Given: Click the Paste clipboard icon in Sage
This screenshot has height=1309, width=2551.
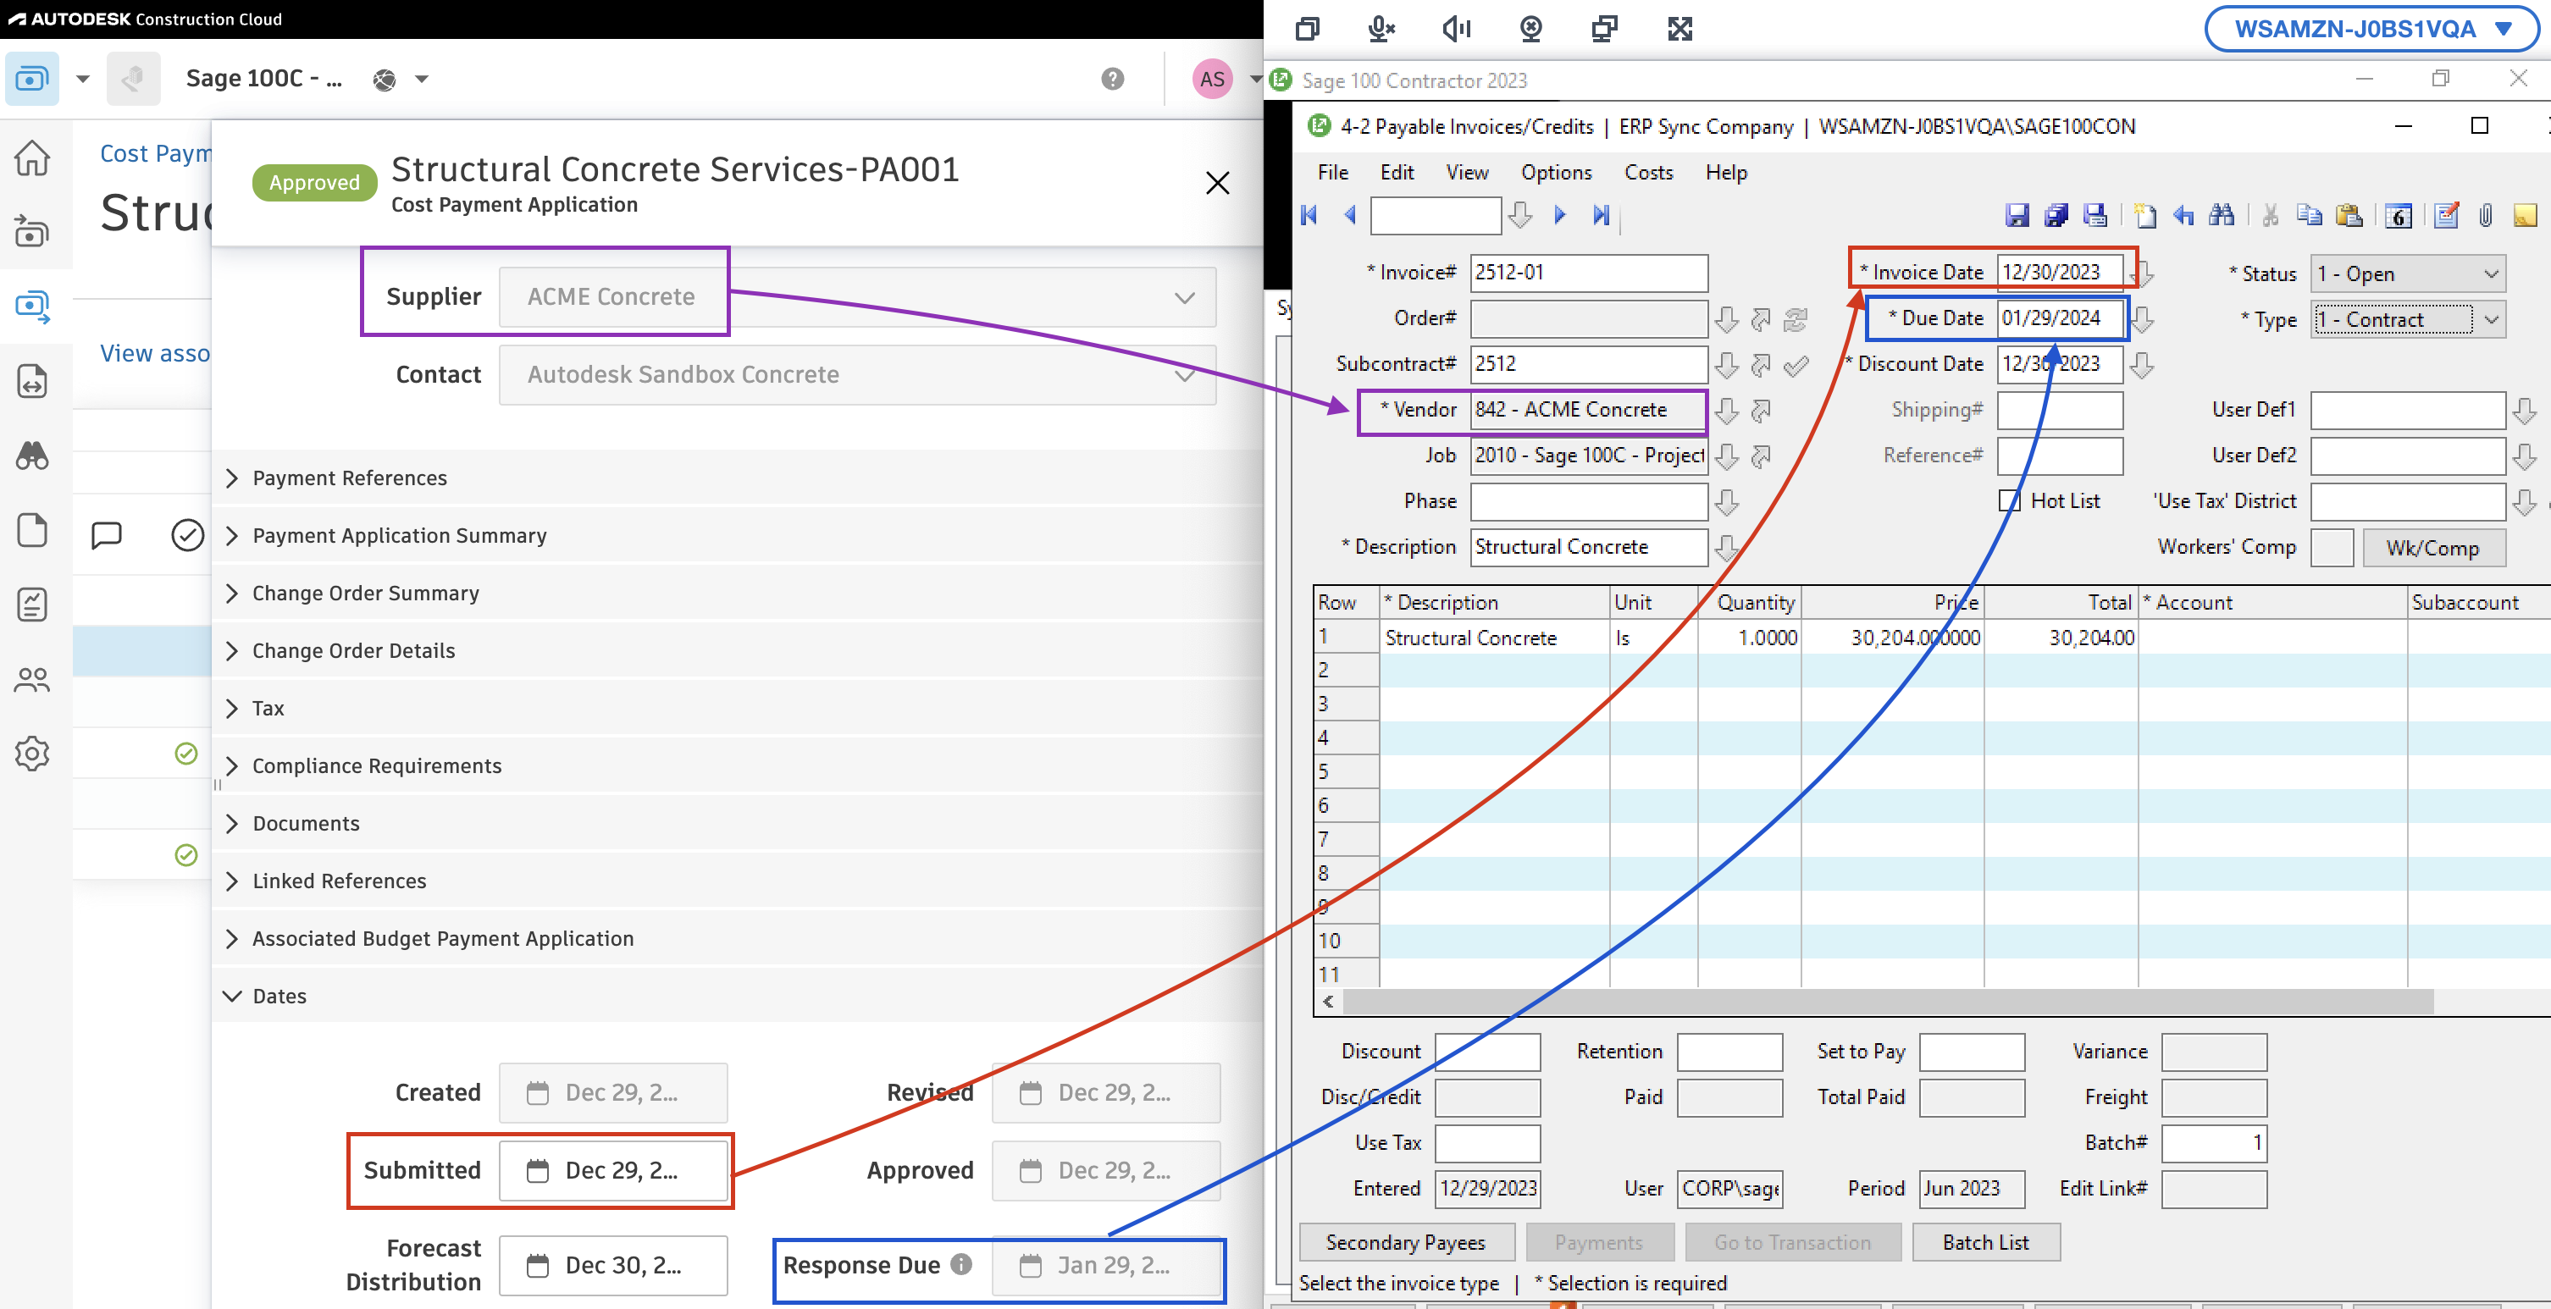Looking at the screenshot, I should click(x=2349, y=215).
